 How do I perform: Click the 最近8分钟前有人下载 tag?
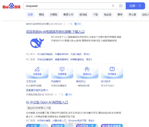coord(39,108)
